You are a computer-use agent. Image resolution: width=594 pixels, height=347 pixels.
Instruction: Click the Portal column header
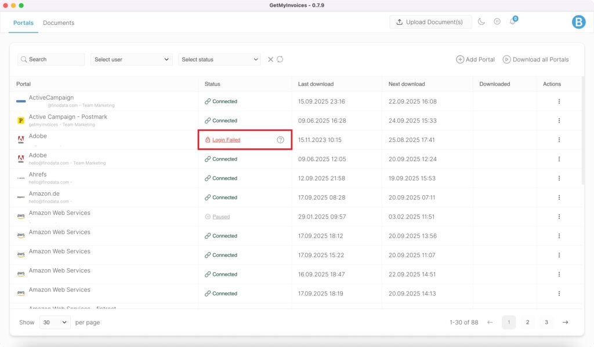pyautogui.click(x=23, y=84)
